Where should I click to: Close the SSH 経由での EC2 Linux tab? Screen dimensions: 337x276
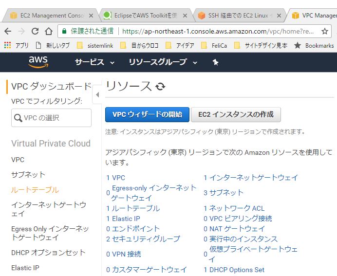click(279, 16)
